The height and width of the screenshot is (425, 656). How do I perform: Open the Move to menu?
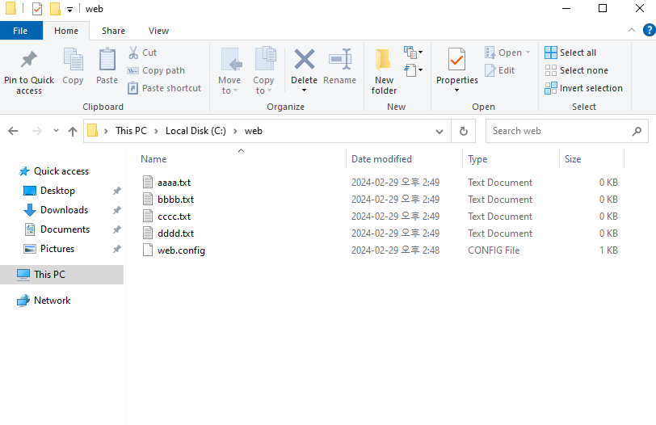[x=229, y=71]
